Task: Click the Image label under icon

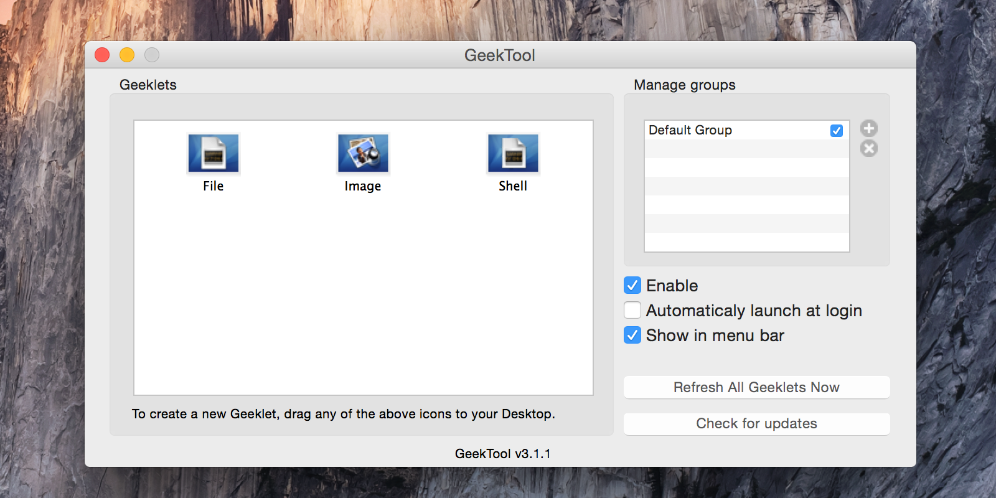Action: coord(363,186)
